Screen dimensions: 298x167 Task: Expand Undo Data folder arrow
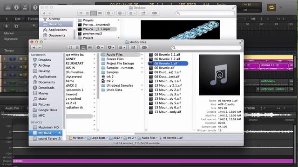point(142,90)
